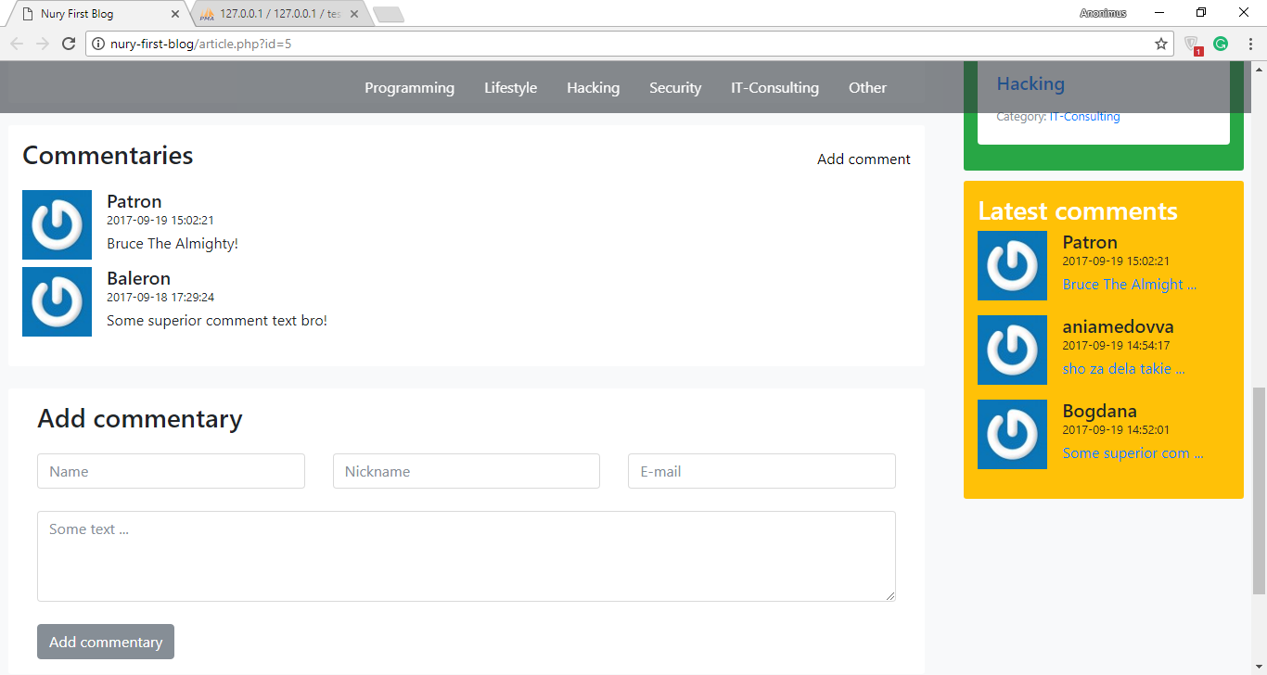Image resolution: width=1267 pixels, height=675 pixels.
Task: Close the Nury First Blog tab
Action: tap(175, 14)
